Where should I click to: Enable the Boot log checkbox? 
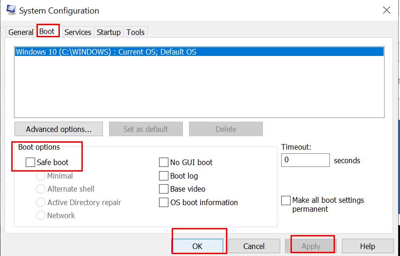pyautogui.click(x=164, y=176)
